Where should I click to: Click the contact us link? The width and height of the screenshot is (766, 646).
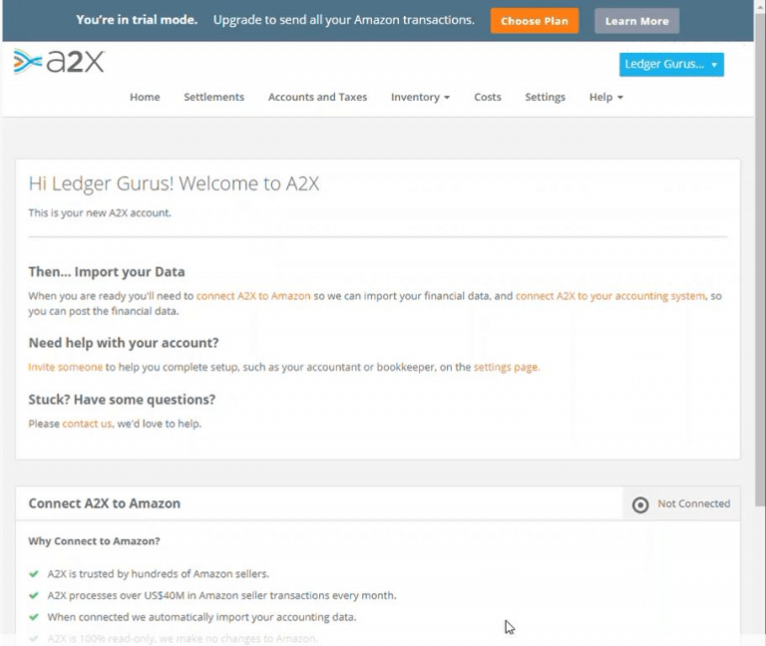tap(87, 424)
